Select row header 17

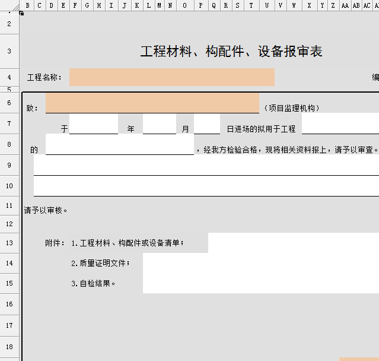click(9, 325)
